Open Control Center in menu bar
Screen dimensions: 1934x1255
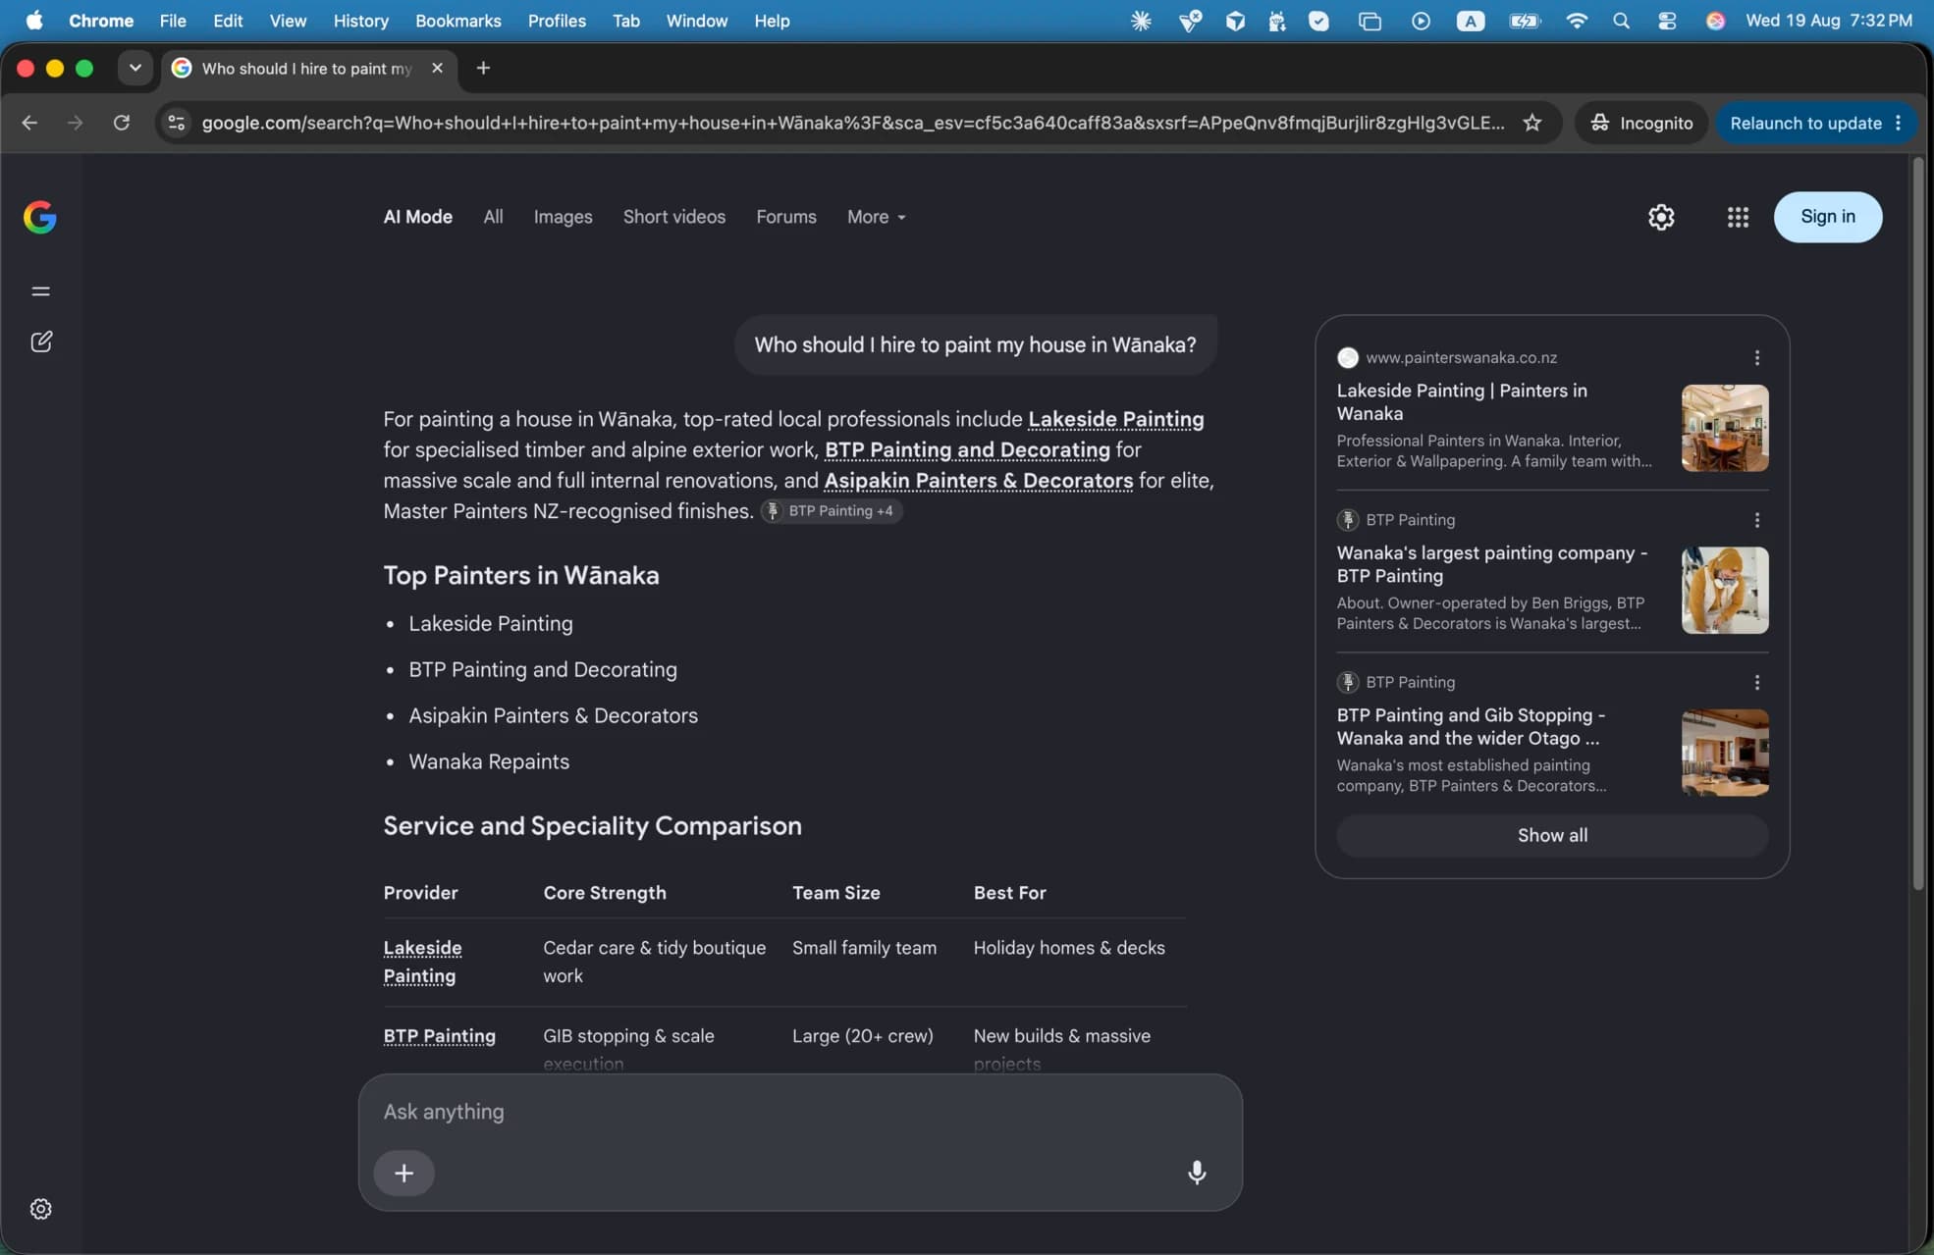[1667, 21]
